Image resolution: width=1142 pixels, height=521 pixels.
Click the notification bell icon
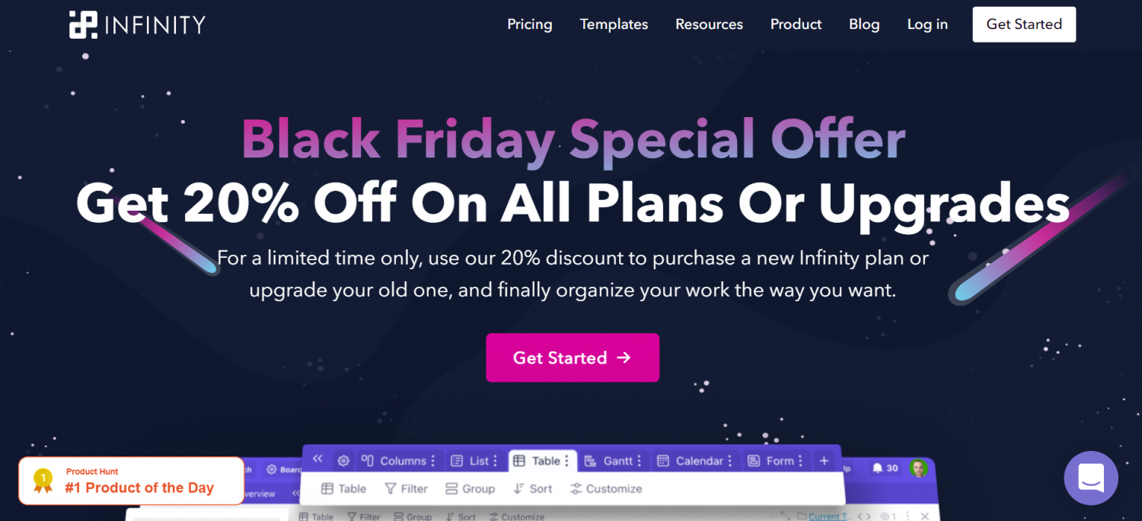(x=877, y=468)
